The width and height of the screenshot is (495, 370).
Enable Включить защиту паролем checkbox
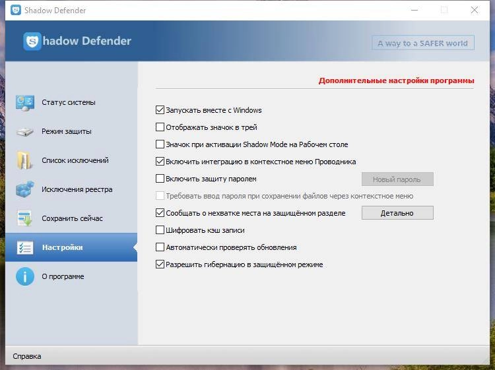tap(160, 179)
